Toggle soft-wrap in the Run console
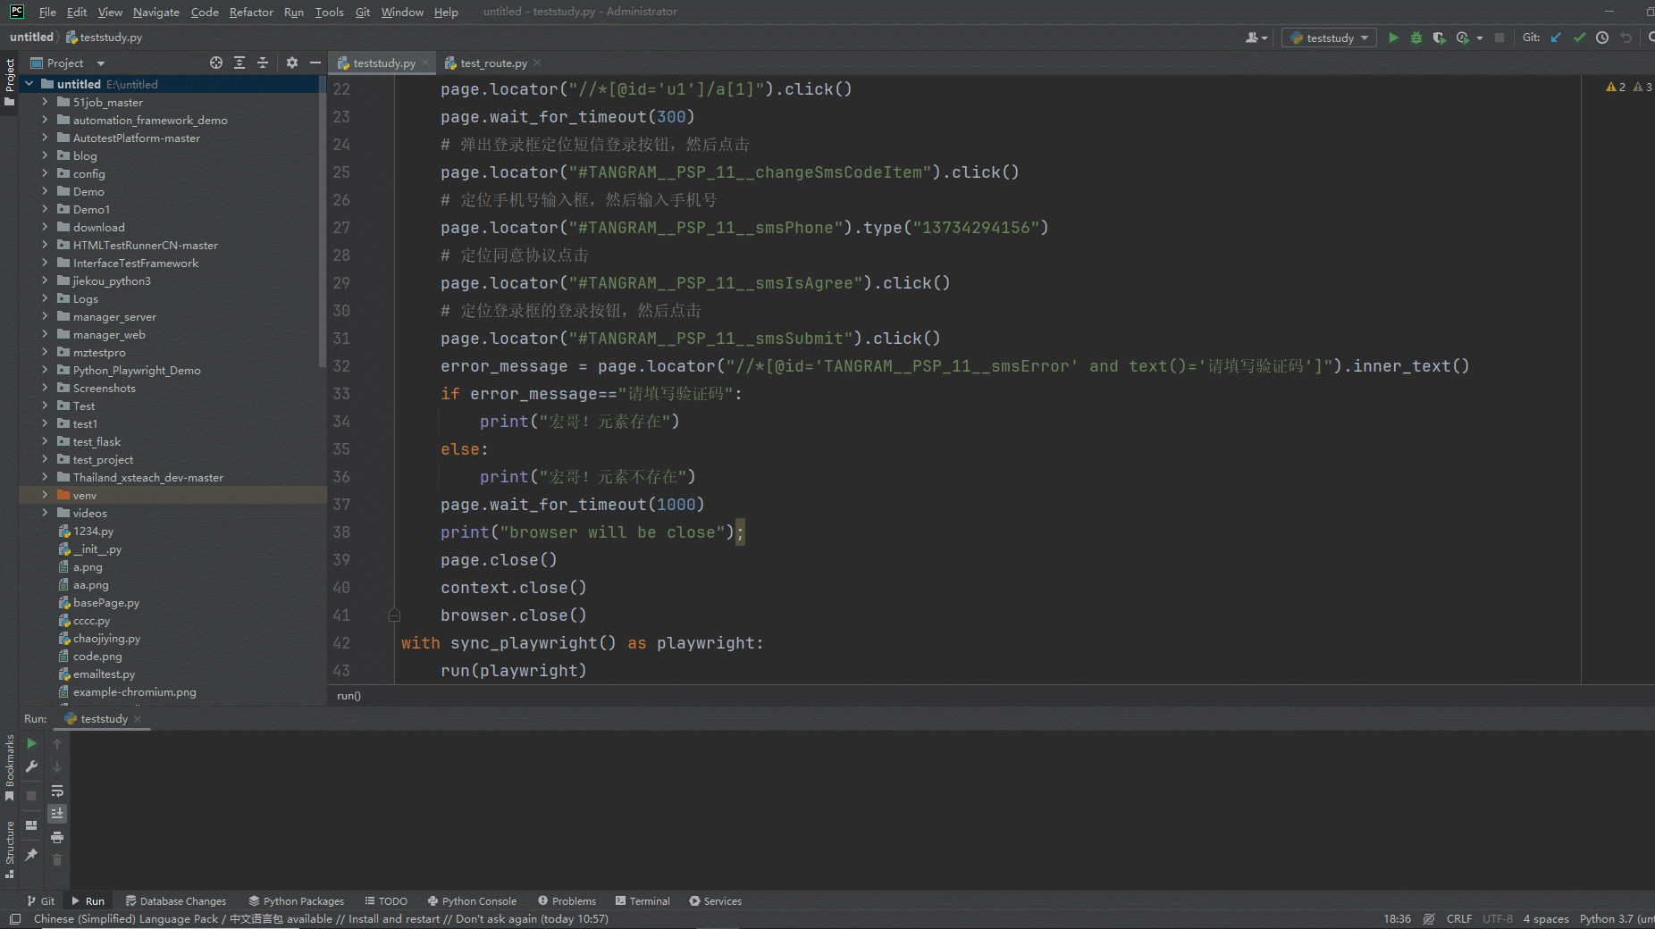 click(x=57, y=791)
